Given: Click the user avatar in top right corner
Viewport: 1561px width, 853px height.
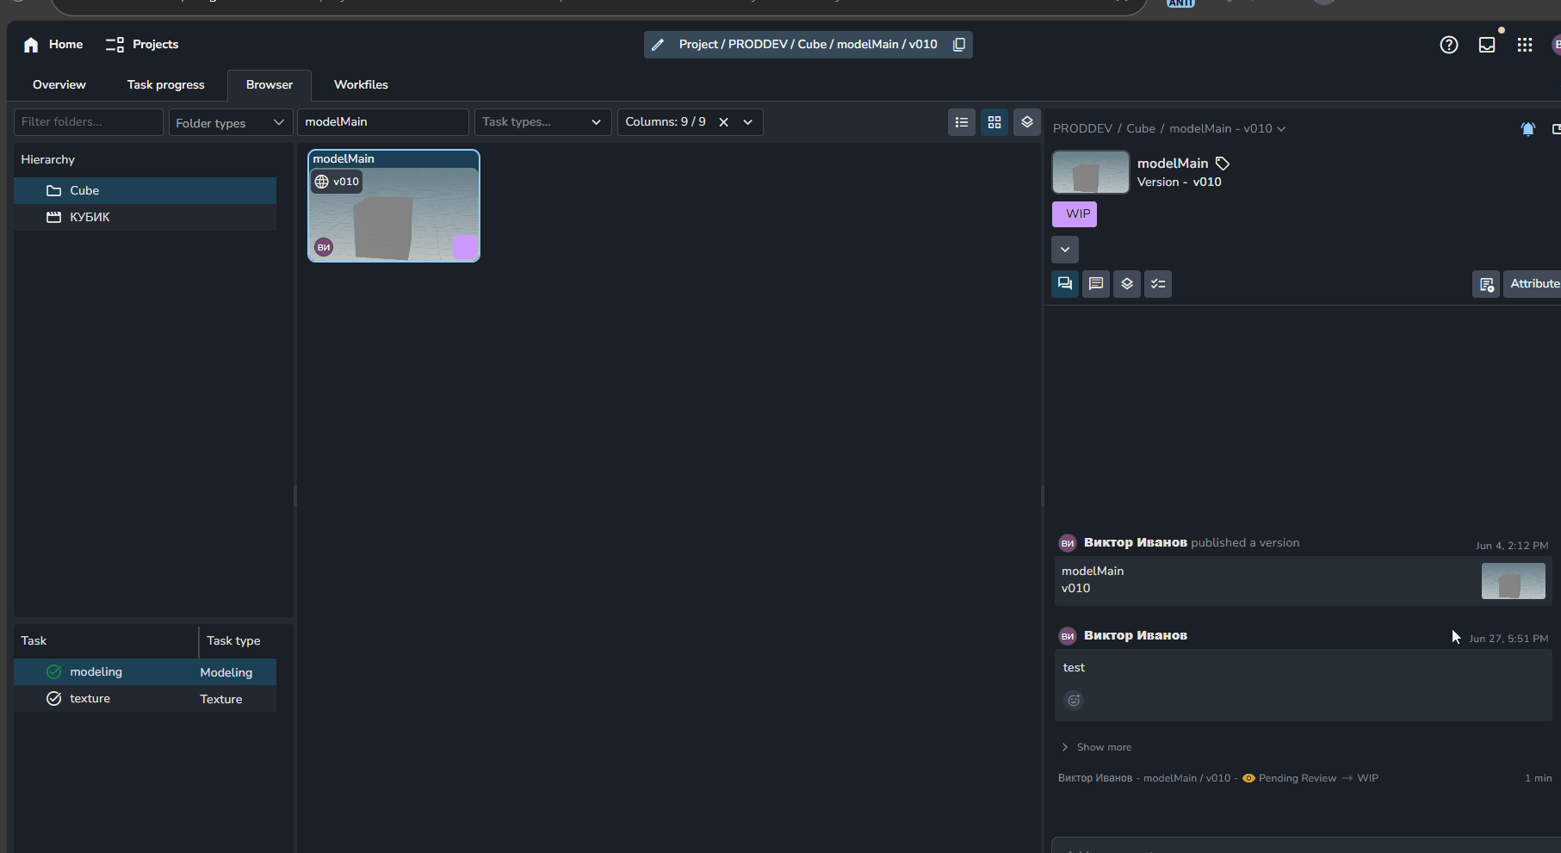Looking at the screenshot, I should tap(1555, 45).
